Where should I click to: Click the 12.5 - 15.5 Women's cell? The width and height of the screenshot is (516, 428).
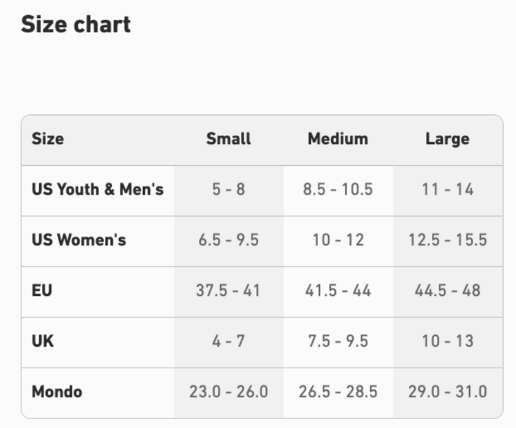point(447,240)
